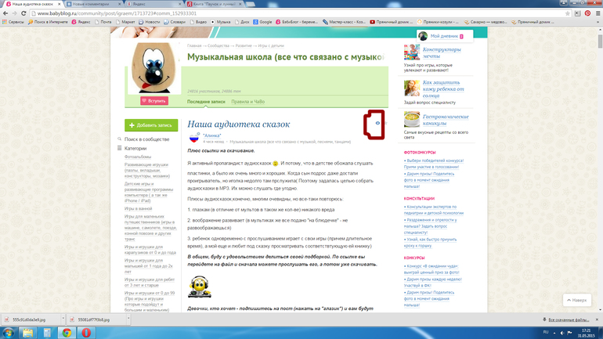Open the Словари bookmark
This screenshot has height=339, width=603.
pos(174,22)
